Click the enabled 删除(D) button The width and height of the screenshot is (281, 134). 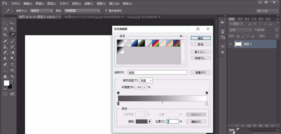tap(196, 121)
